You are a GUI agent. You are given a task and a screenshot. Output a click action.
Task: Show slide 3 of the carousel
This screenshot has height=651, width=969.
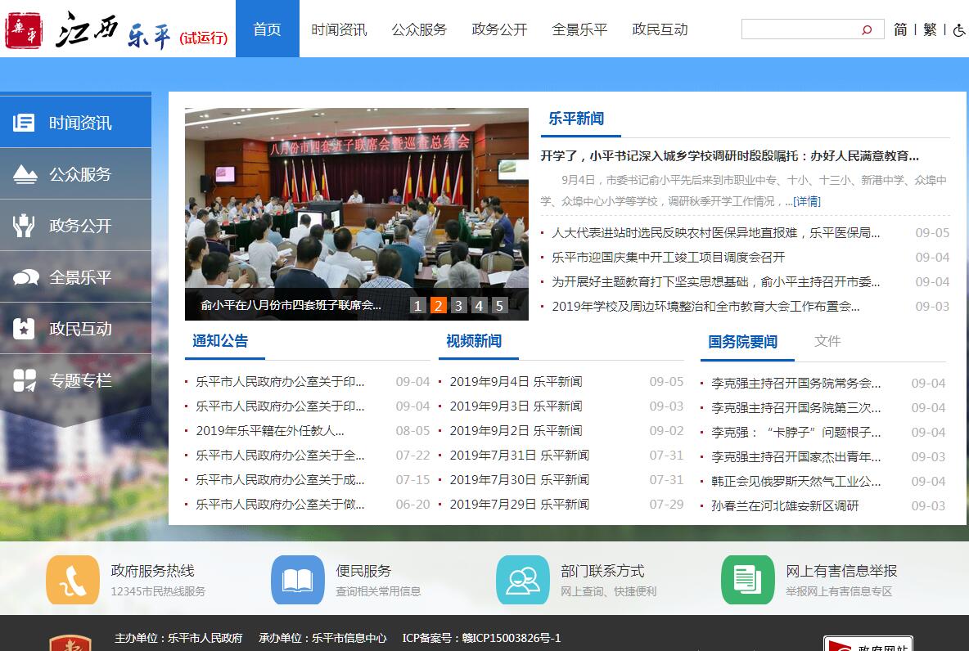tap(458, 306)
